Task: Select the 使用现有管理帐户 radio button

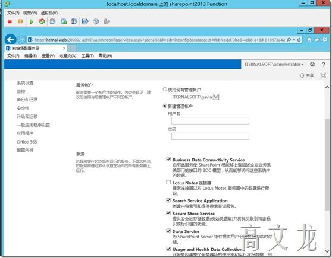Action: click(165, 90)
